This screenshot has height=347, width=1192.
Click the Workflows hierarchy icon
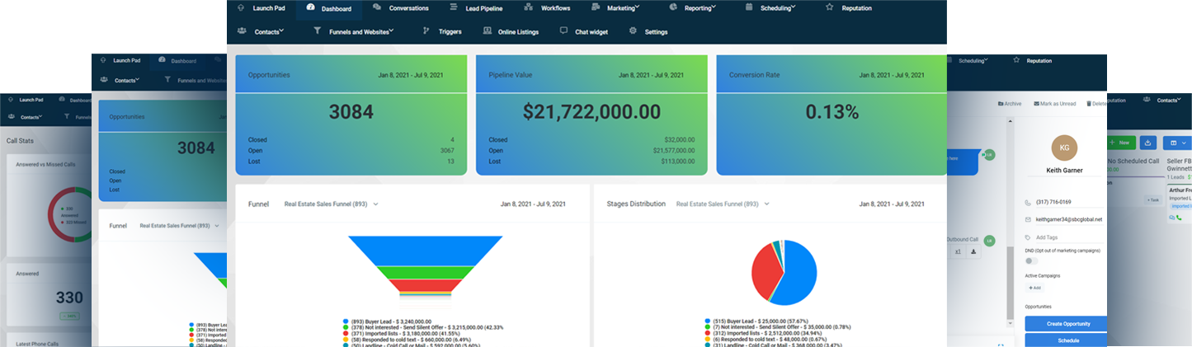coord(529,7)
